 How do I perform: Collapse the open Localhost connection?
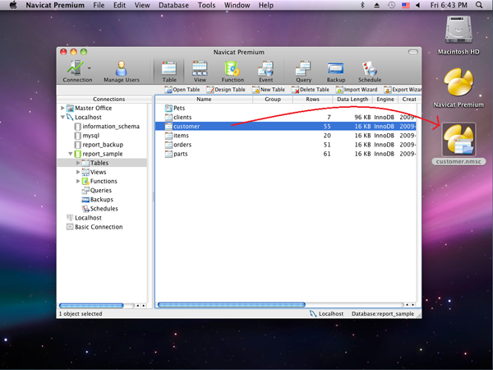point(62,117)
